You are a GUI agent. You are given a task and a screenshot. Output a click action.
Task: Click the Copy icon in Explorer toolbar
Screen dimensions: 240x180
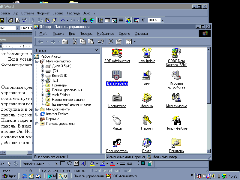pos(83,41)
